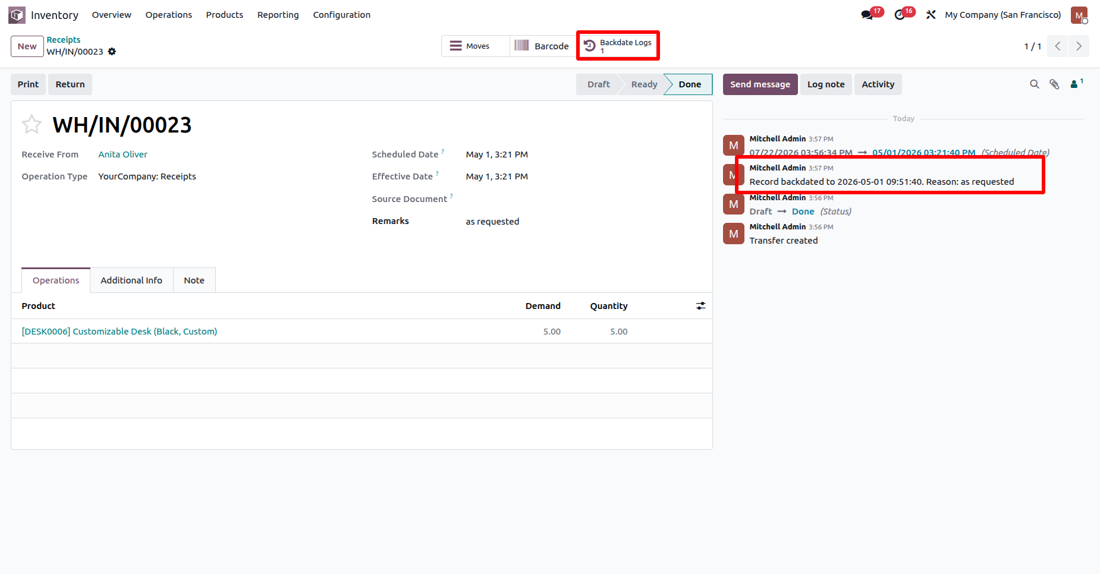
Task: Open My Company (San Francisco) switcher
Action: [1002, 15]
